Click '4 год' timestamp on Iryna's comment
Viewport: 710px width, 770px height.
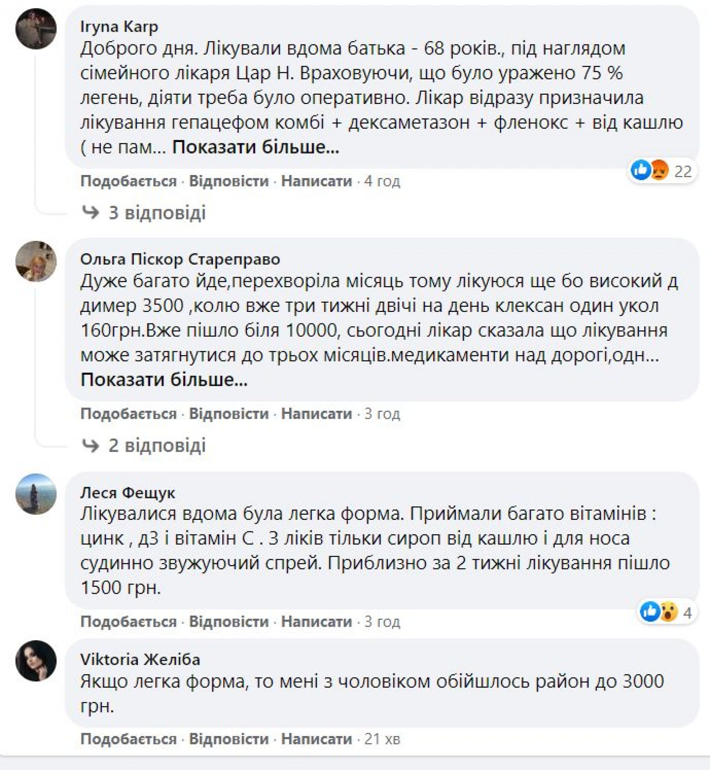(382, 181)
